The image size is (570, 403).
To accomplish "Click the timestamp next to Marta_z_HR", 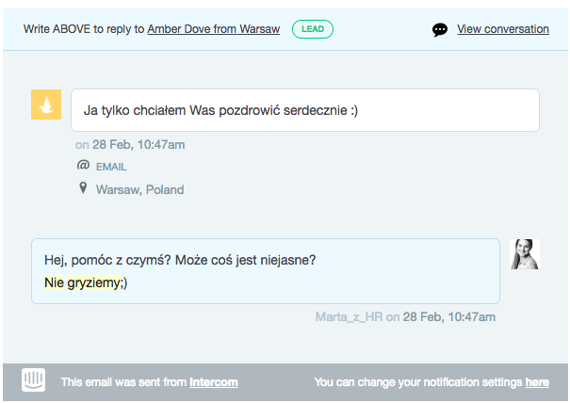I will tap(448, 317).
